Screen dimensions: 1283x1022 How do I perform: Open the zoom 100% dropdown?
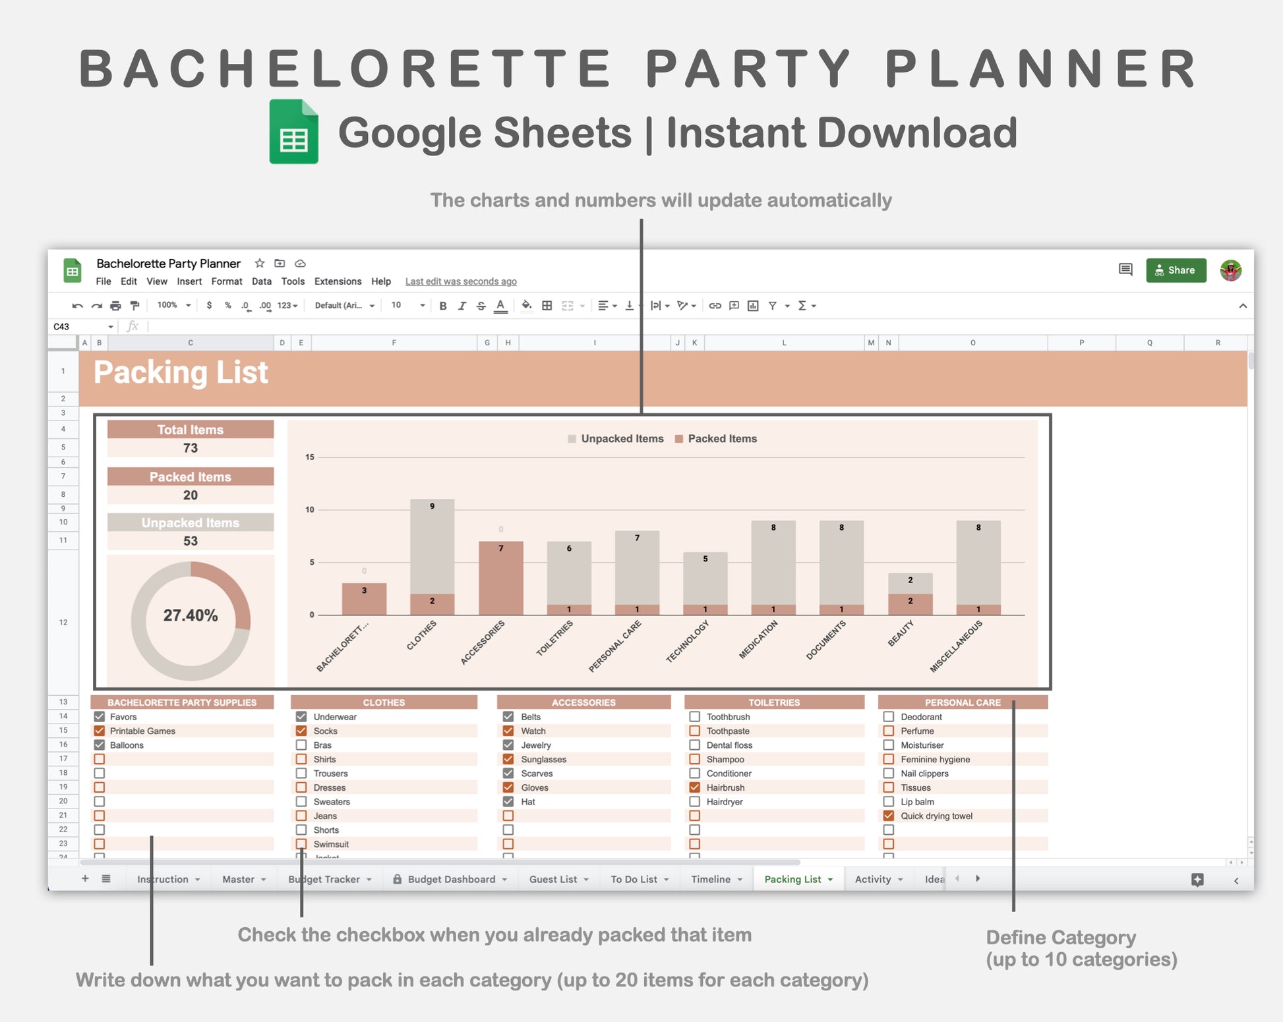[174, 306]
